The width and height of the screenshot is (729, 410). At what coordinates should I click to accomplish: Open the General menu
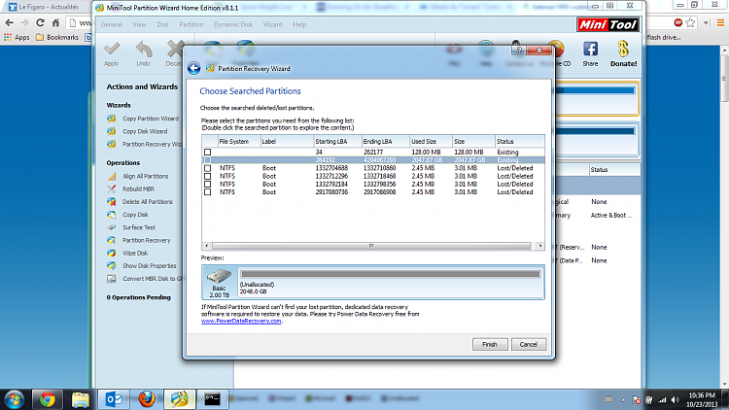[112, 24]
